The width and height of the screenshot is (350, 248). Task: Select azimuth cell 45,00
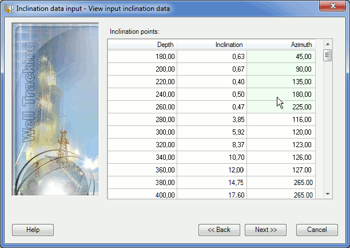281,57
